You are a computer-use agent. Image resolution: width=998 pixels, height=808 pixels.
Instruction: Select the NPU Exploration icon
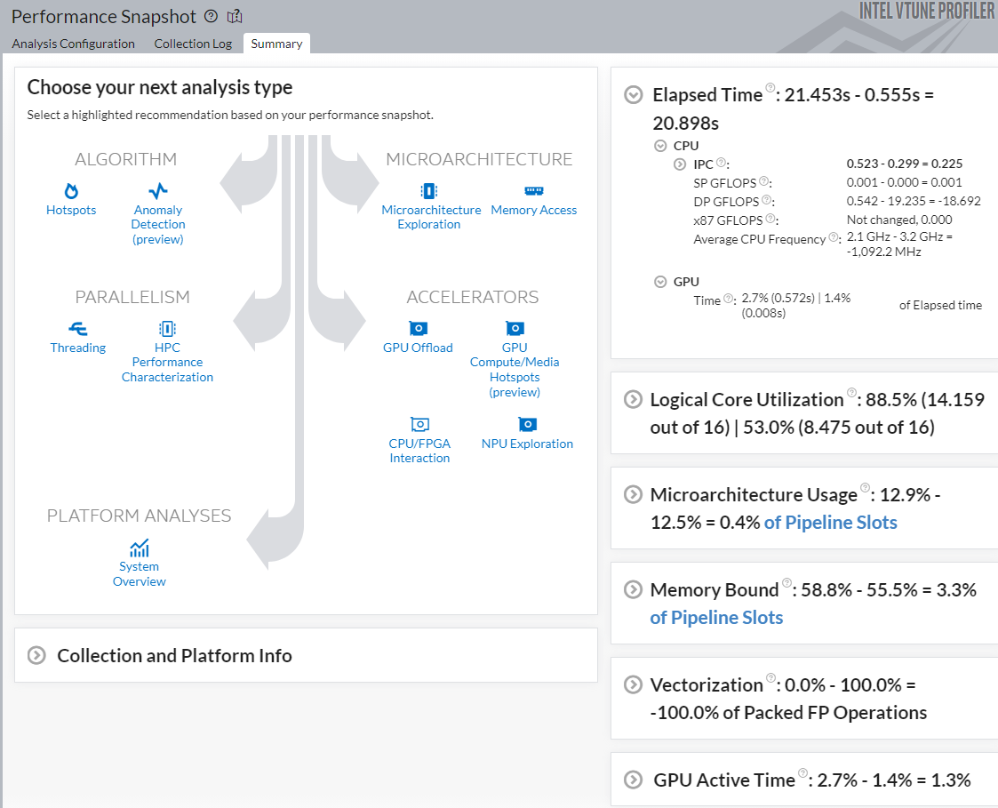point(527,425)
